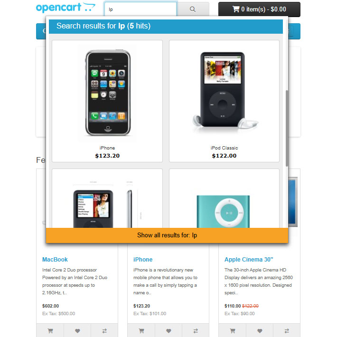Click the search results scrollbar thumb
This screenshot has height=337, width=337.
point(287,128)
